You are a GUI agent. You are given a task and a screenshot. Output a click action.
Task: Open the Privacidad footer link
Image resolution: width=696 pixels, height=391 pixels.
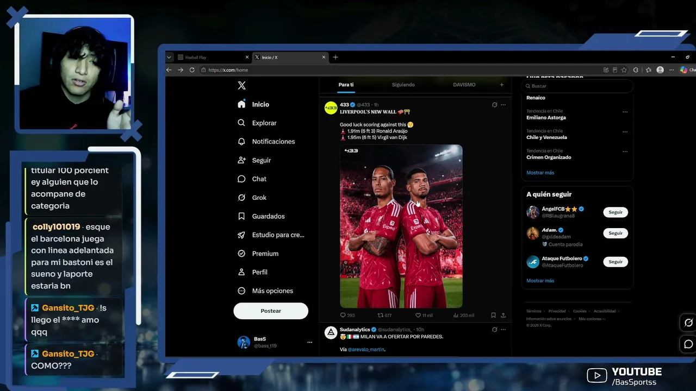coord(557,311)
